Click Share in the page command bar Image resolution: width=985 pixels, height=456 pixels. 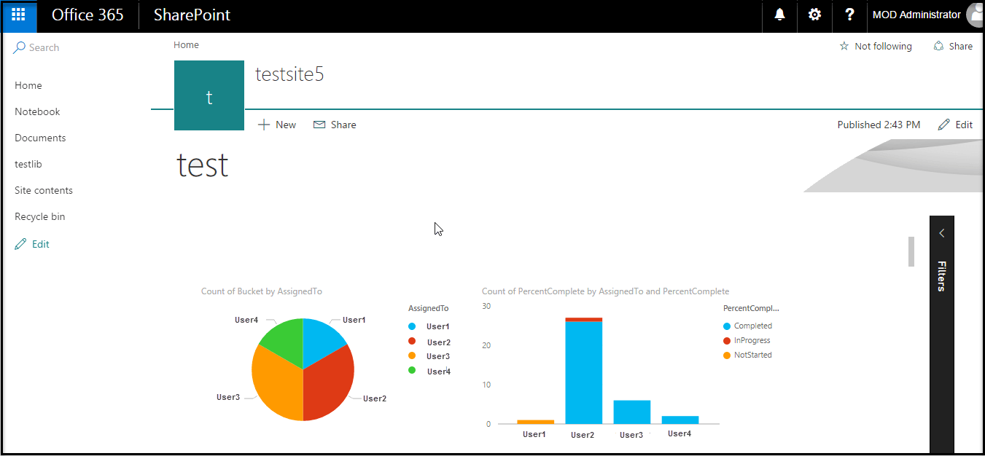(335, 125)
